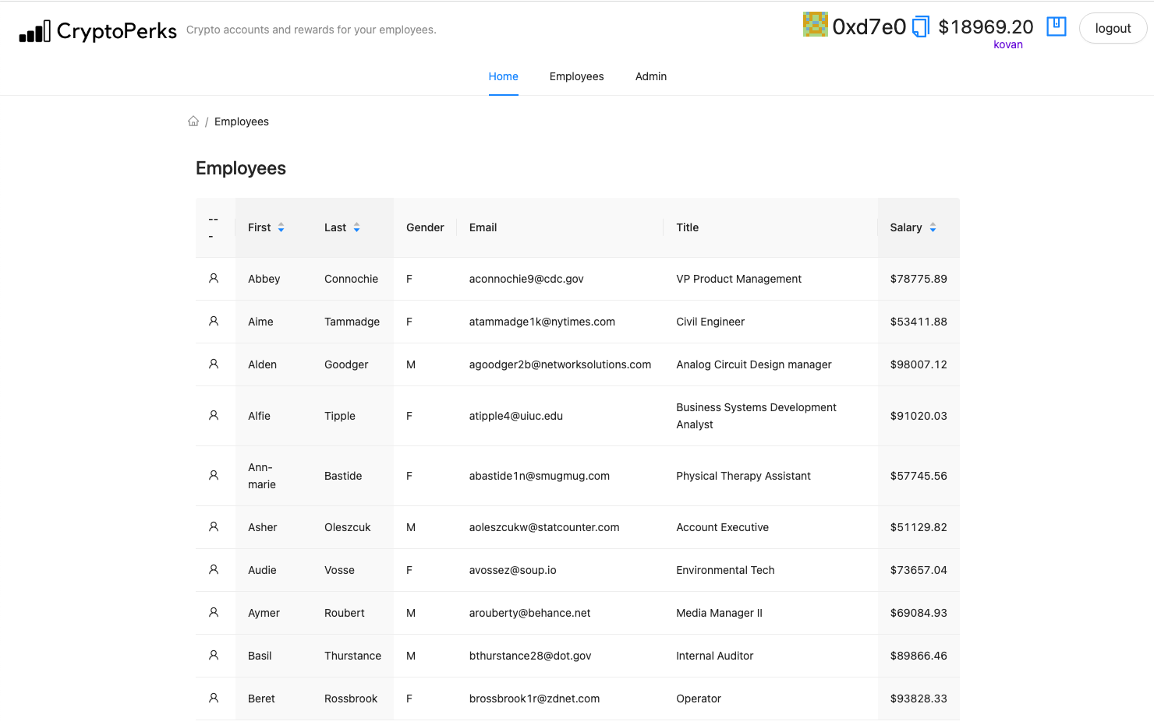Image resolution: width=1154 pixels, height=725 pixels.
Task: Click the user icon for Audie Vosse
Action: coord(214,569)
